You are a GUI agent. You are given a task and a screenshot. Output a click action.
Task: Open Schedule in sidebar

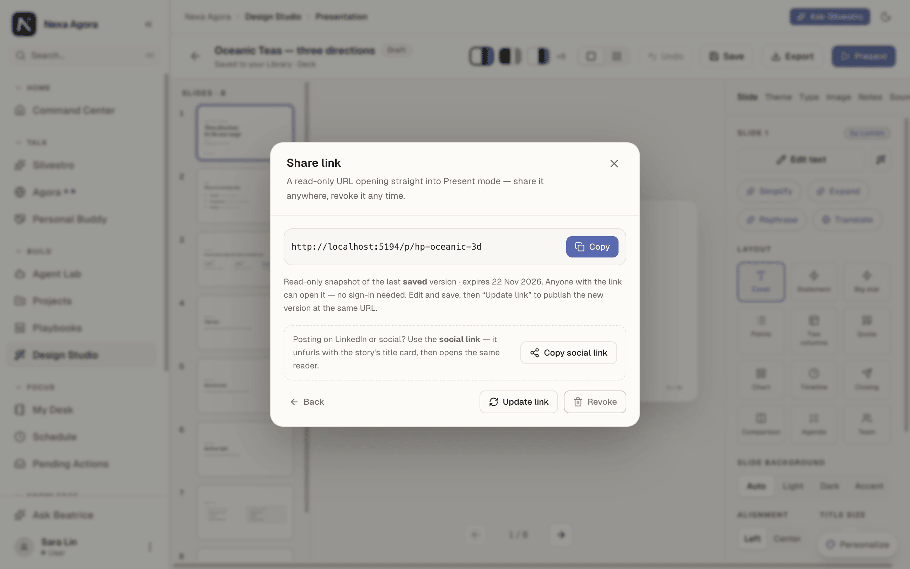click(81, 437)
